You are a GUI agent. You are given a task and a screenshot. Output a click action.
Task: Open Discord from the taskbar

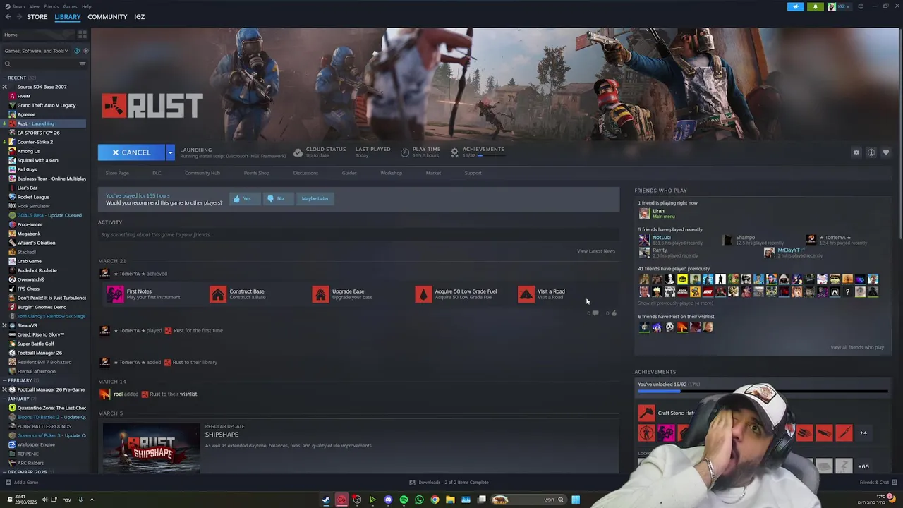tap(388, 500)
